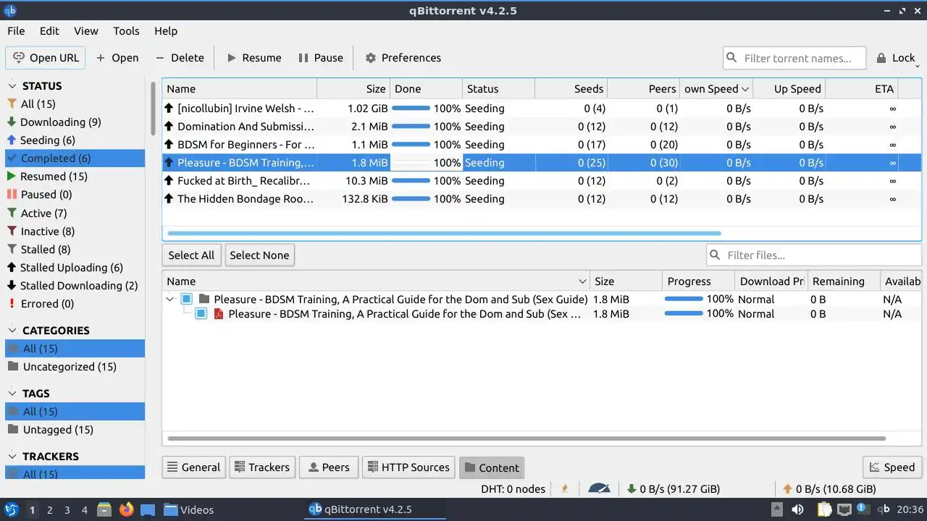Show the Speed graph tab

[x=892, y=467]
